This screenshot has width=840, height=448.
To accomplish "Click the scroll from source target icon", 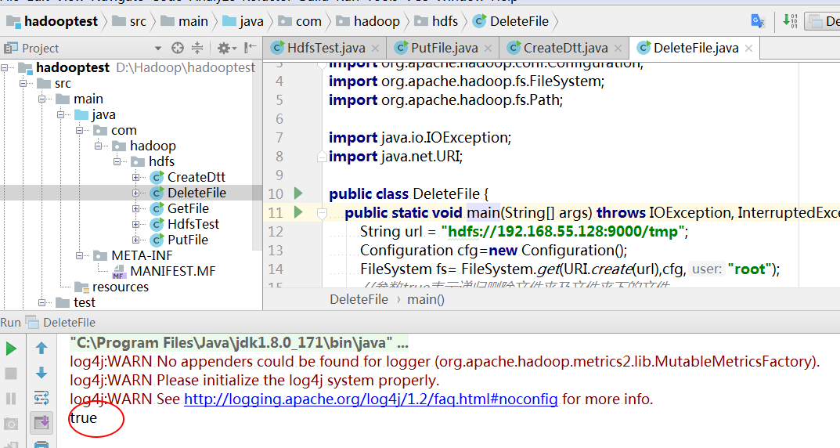I will coord(178,49).
